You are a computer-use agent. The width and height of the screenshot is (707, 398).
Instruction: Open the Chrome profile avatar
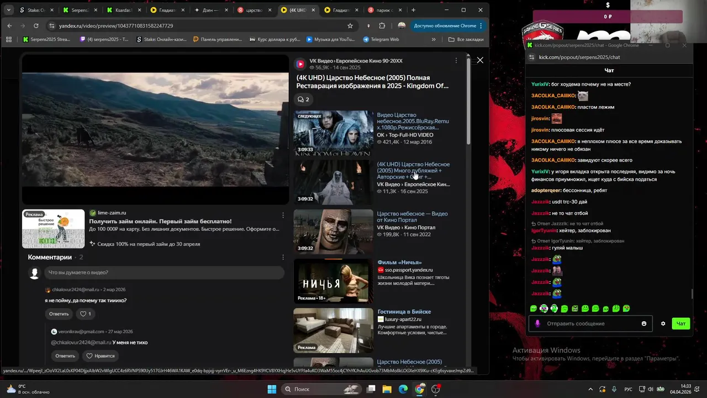(x=402, y=25)
